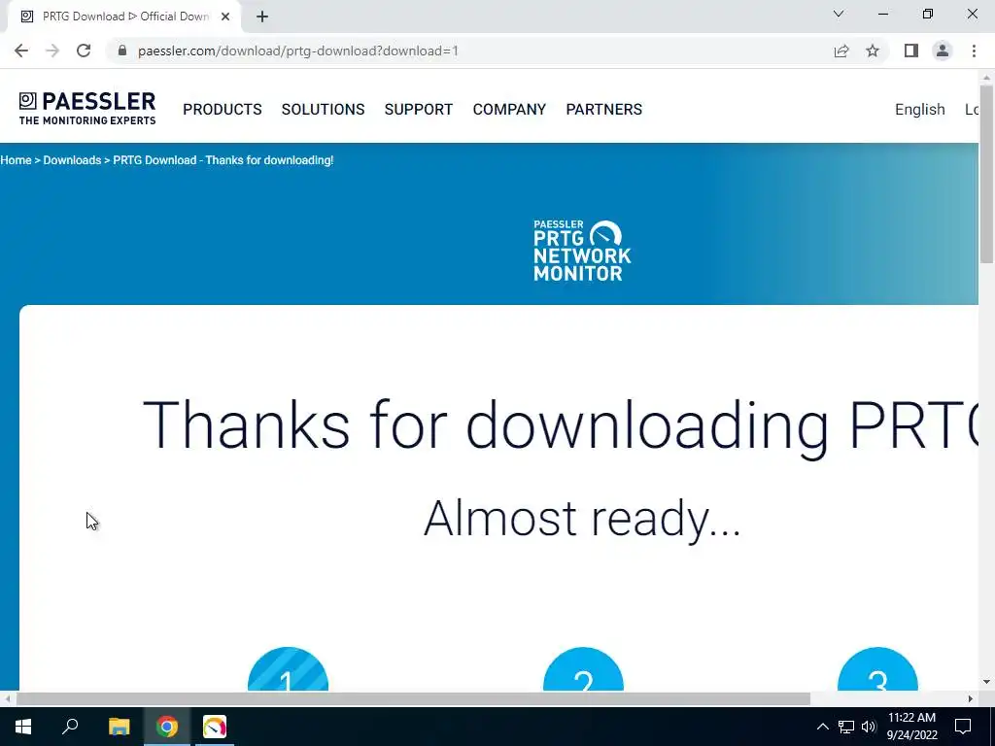Open the taskbar clock and date

pos(911,727)
